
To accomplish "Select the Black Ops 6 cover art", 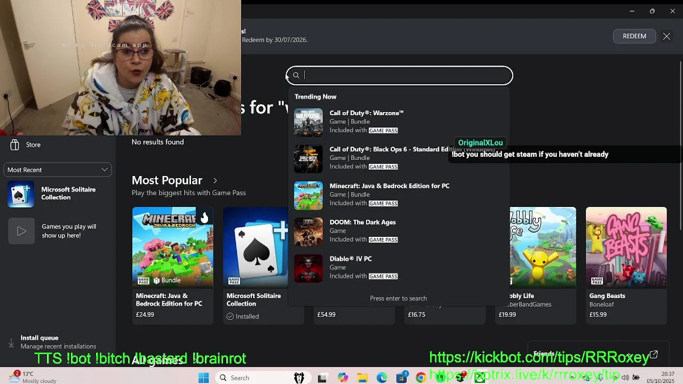I will pos(308,158).
